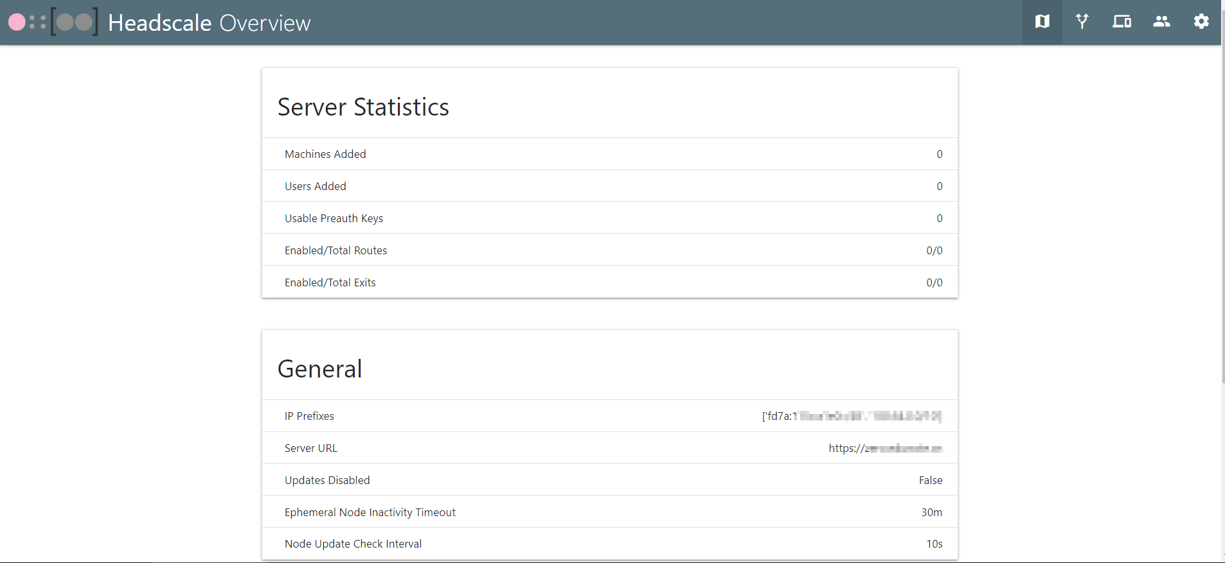Go to the Machines devices icon

point(1122,22)
